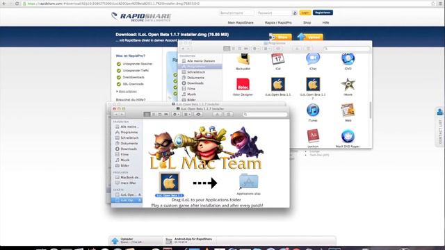
Task: Eject the highlighted iLoL volume in installer sidebar
Action: (x=139, y=201)
